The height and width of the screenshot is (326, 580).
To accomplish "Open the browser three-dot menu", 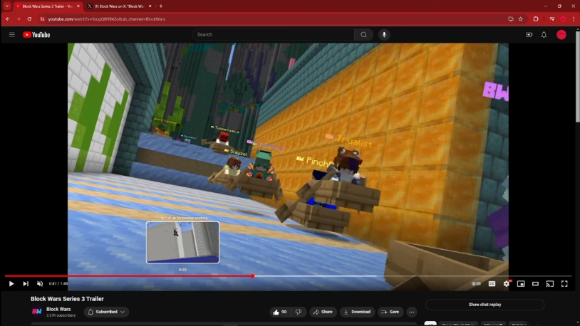I will [574, 19].
